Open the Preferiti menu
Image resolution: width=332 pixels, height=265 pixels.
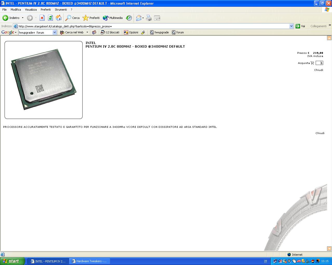pyautogui.click(x=46, y=10)
